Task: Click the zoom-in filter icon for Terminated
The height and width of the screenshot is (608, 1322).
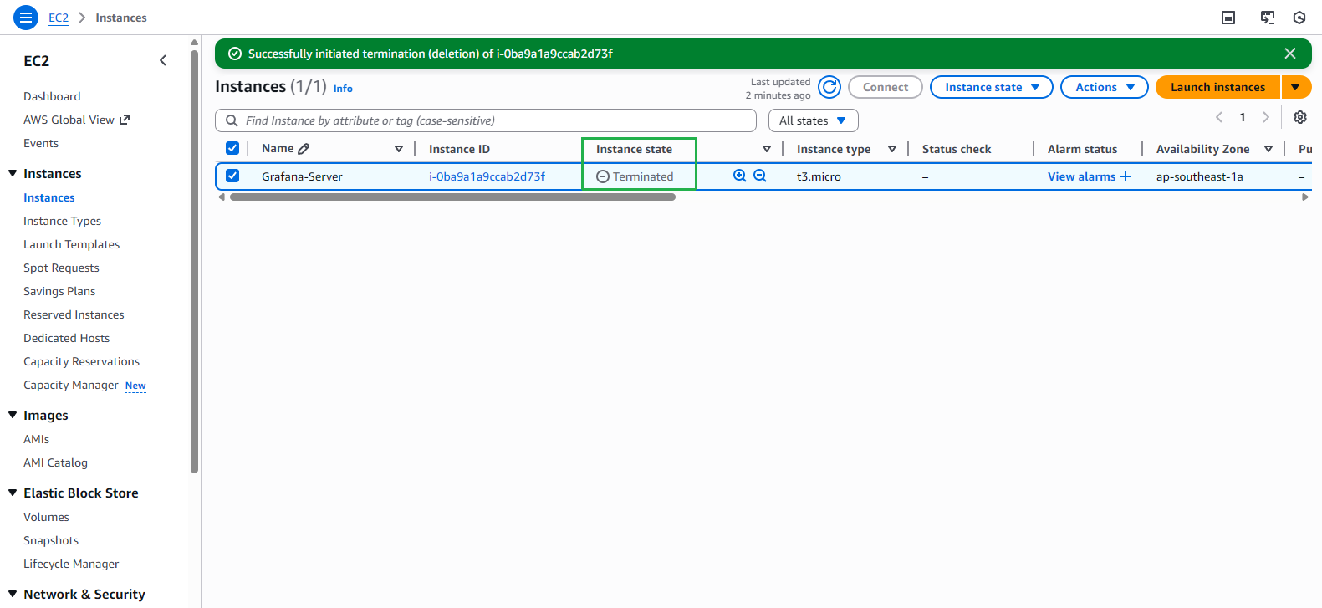Action: click(739, 176)
